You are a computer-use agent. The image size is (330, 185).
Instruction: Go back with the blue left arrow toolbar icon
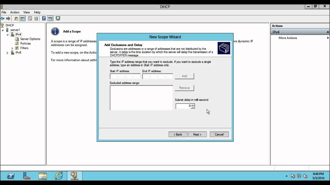coord(3,18)
